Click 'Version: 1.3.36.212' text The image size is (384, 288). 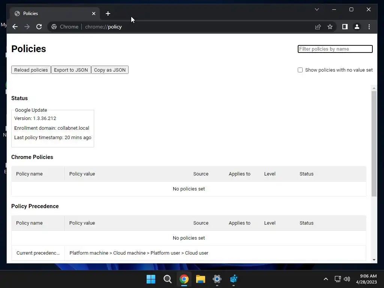35,118
